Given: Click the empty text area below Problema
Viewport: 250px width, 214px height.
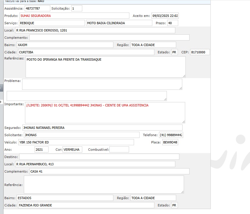Looking at the screenshot, I should tap(87, 96).
